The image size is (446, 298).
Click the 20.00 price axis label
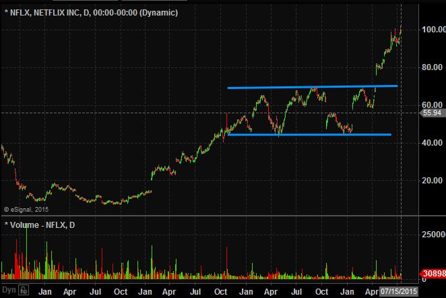click(432, 181)
